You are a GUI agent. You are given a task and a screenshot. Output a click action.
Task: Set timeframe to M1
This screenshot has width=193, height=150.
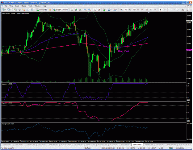[121, 10]
